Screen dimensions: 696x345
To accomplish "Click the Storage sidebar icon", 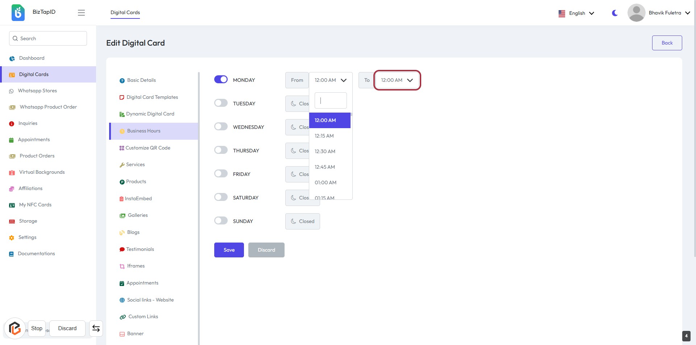I will click(x=12, y=221).
